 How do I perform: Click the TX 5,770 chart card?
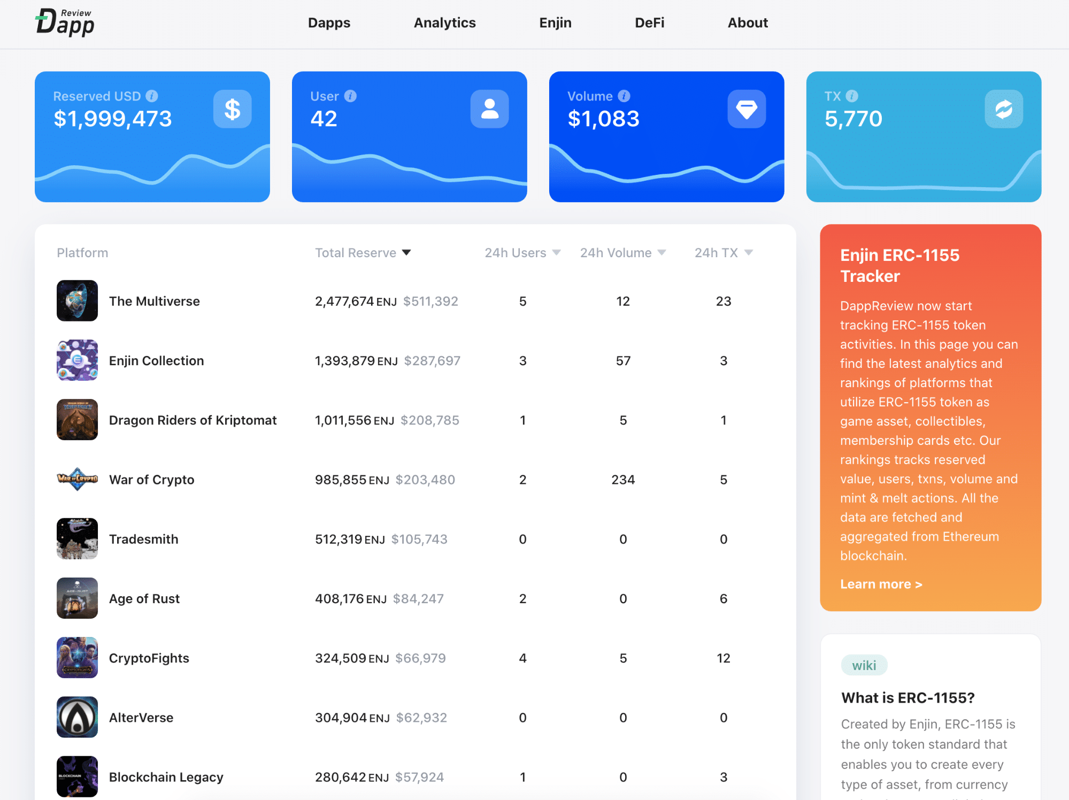tap(924, 137)
